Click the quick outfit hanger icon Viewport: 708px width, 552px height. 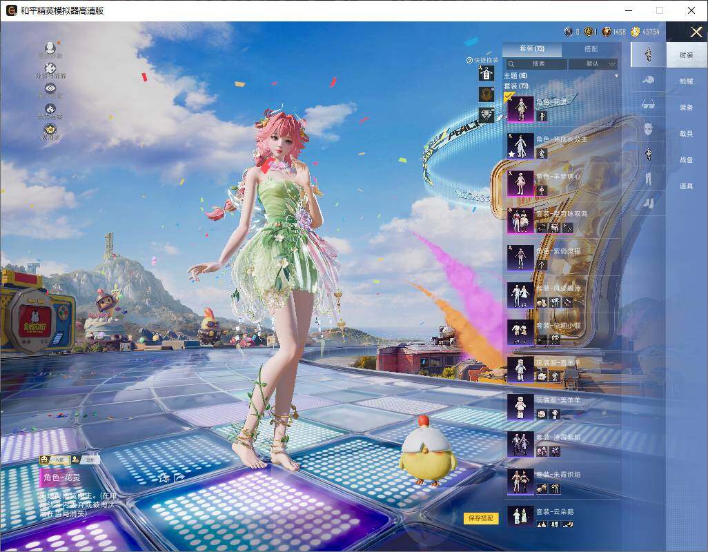[x=486, y=73]
